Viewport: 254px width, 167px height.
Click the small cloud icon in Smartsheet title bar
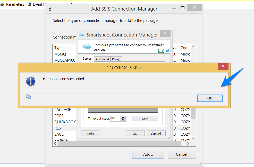tap(81, 34)
